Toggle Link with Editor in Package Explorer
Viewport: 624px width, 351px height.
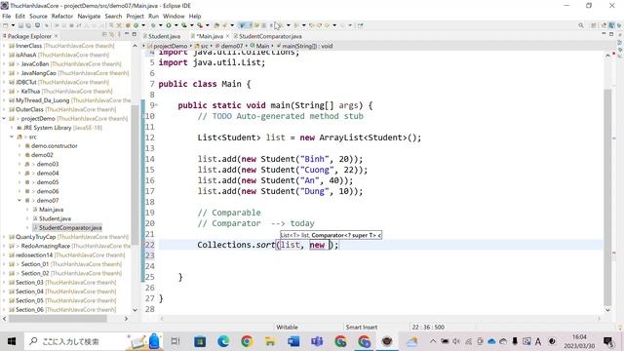pyautogui.click(x=112, y=35)
